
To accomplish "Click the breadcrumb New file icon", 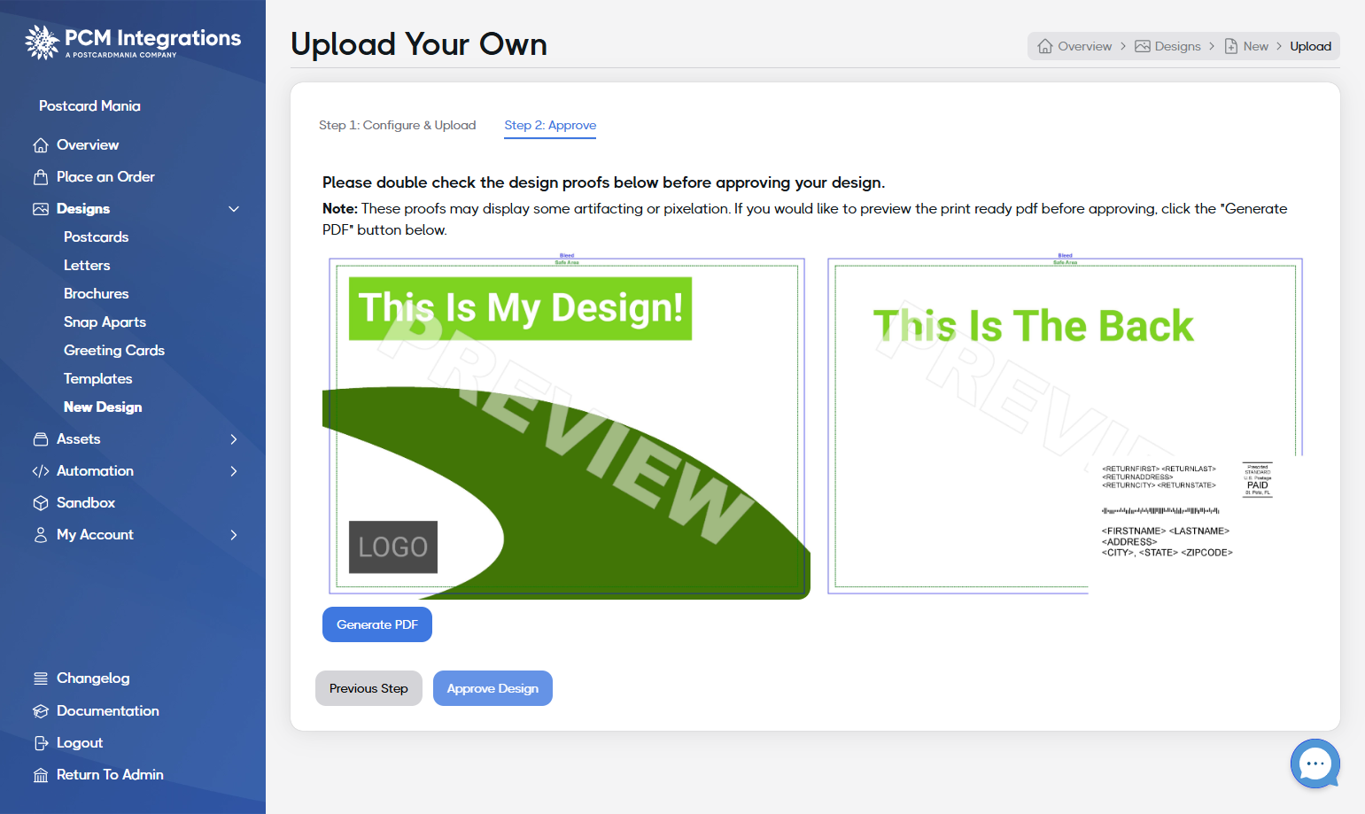I will pos(1231,46).
